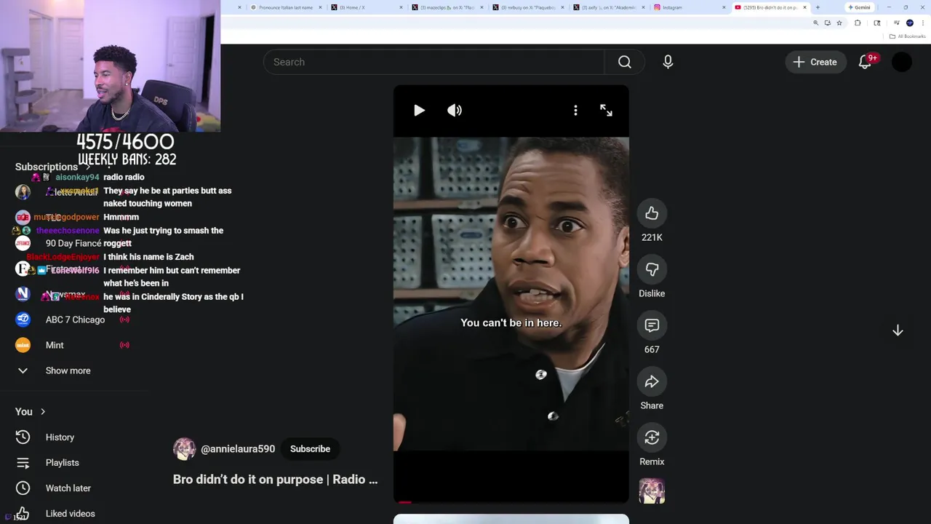Submit search with the magnifier button

624,62
